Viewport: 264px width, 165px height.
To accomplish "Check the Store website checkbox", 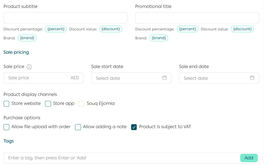I will tap(6, 104).
